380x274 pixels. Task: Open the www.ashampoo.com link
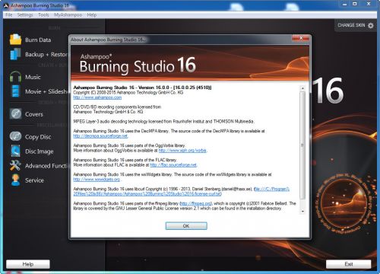coord(97,97)
